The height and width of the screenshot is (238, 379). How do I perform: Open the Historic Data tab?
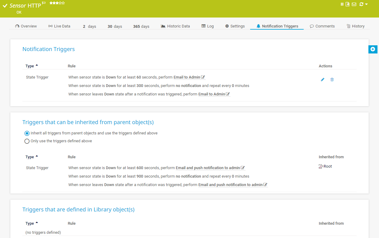[175, 26]
